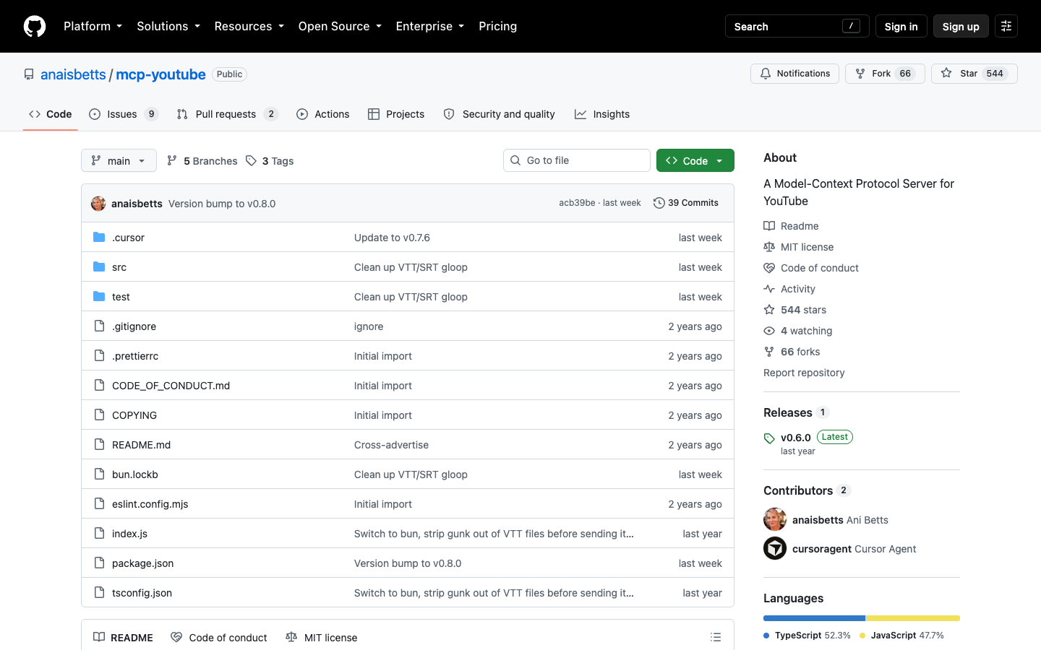
Task: Click the file icon next to package.json
Action: [99, 563]
